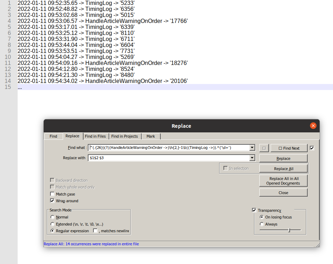Click the dialog resize grip corner
Image resolution: width=333 pixels, height=264 pixels.
[x=317, y=245]
